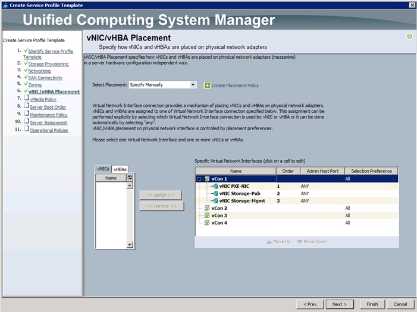This screenshot has height=312, width=417.
Task: Edit the Order cell of Storage-Mgmt
Action: tap(288, 201)
